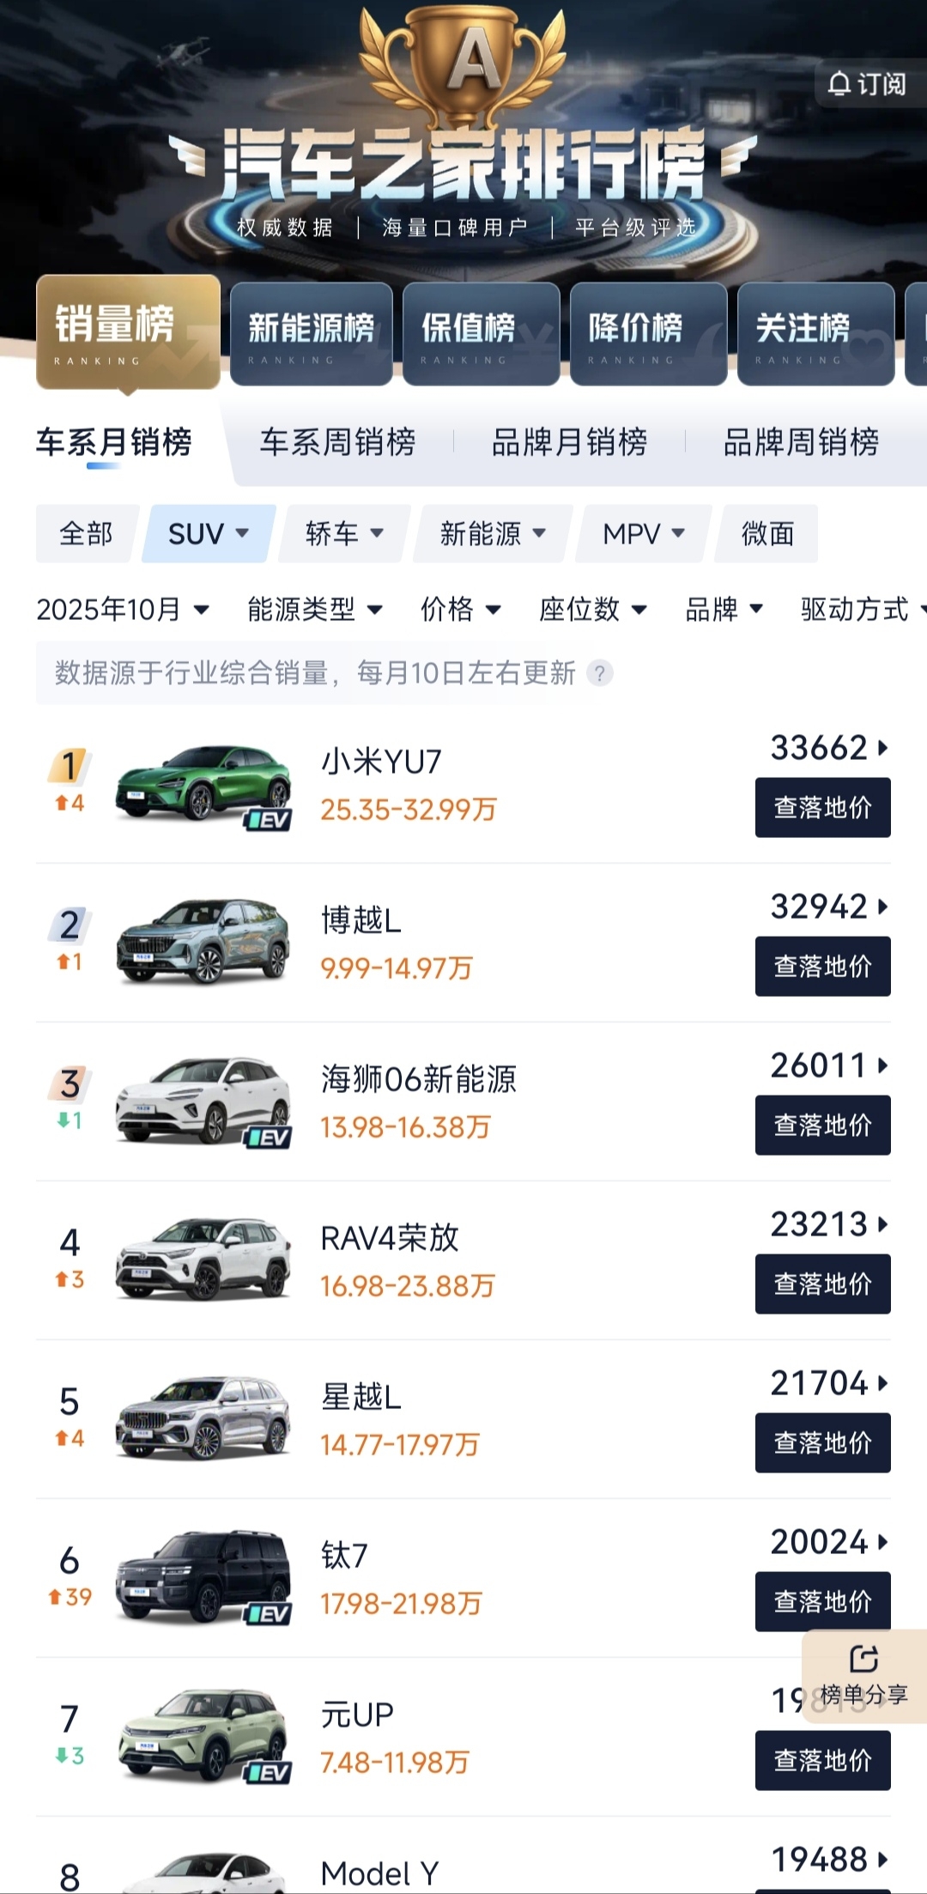The width and height of the screenshot is (927, 1894).
Task: Tap the arrow next to 21704
Action: 882,1383
